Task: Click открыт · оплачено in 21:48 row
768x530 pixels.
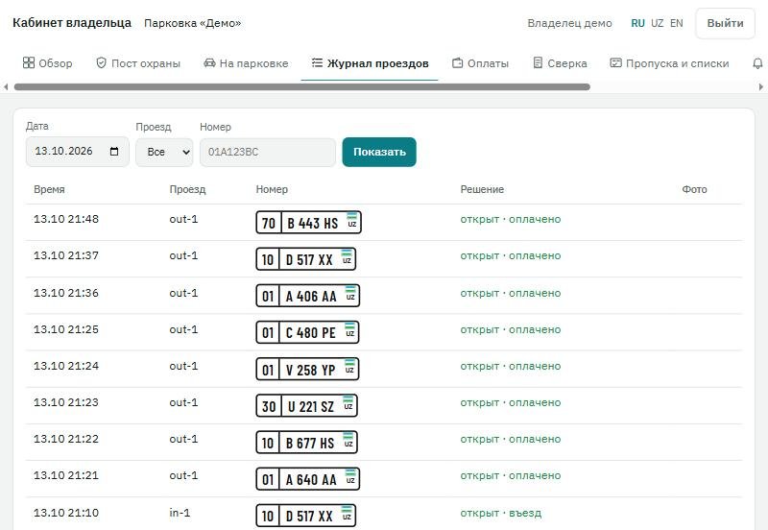Action: 511,219
